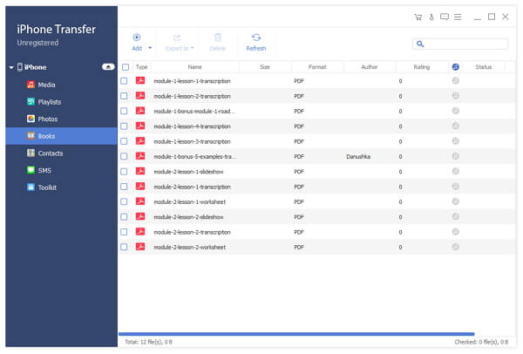Sort by the Name column header
Image resolution: width=523 pixels, height=354 pixels.
194,67
